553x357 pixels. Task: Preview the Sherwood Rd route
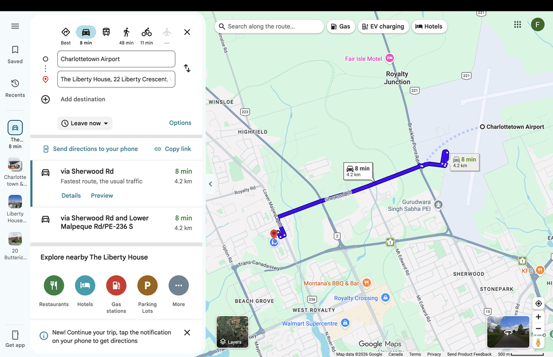(102, 195)
